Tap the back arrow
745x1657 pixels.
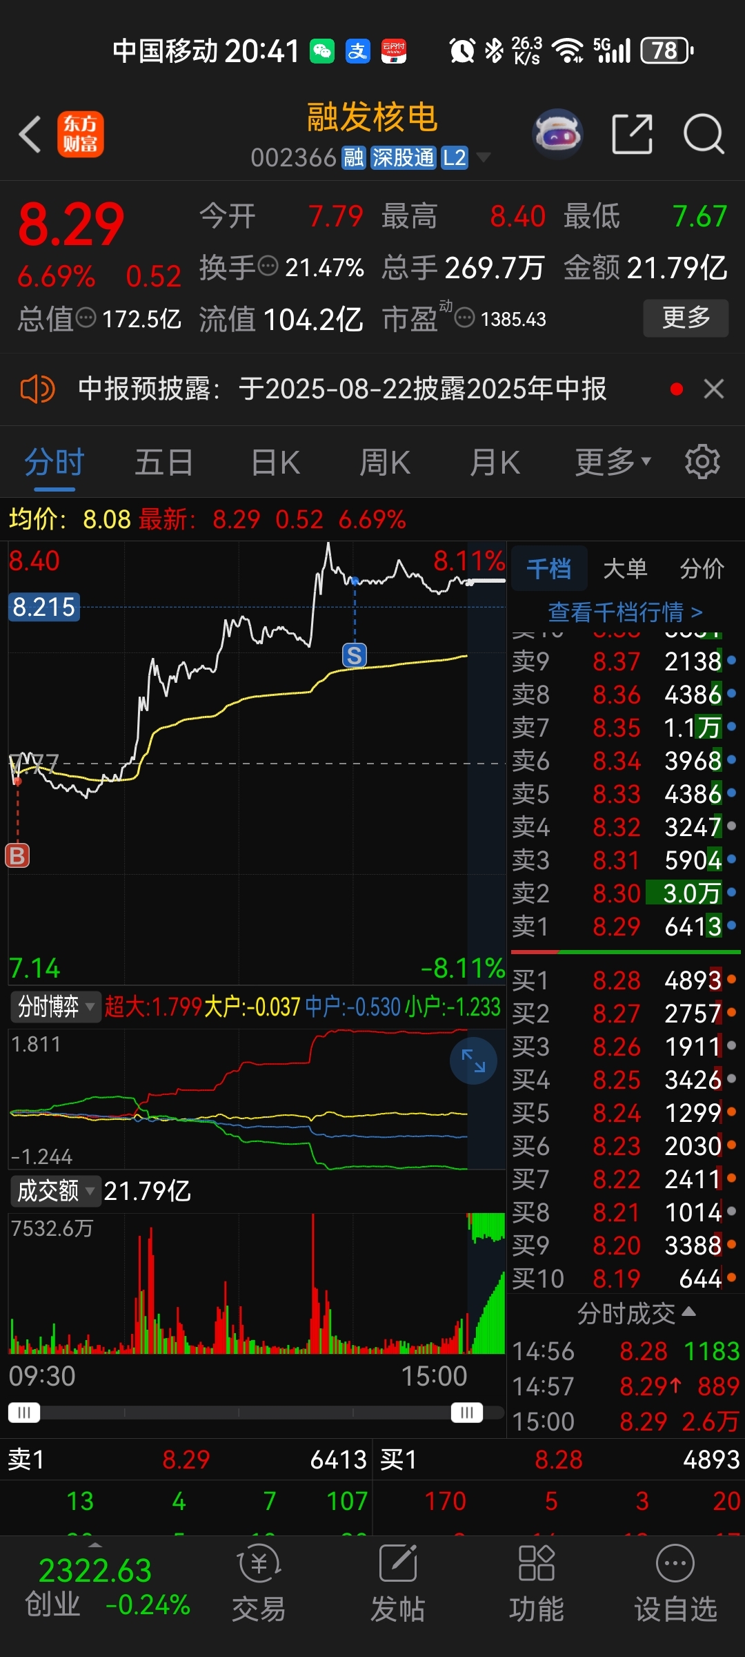(30, 134)
